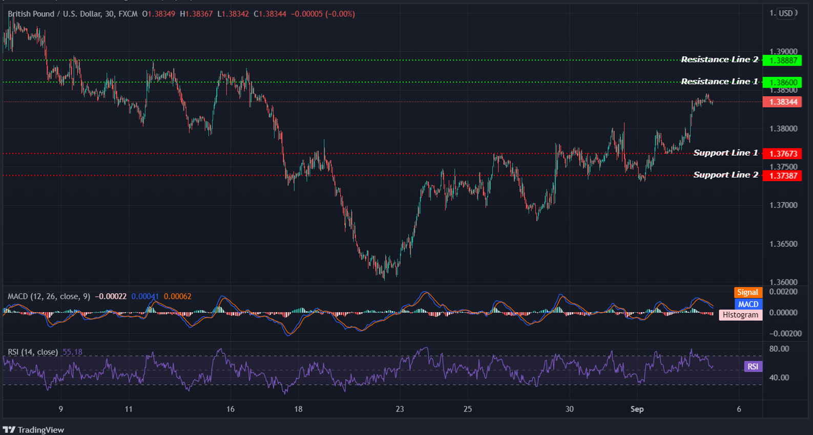The width and height of the screenshot is (813, 435).
Task: Select the orange Signal label tag
Action: click(747, 292)
